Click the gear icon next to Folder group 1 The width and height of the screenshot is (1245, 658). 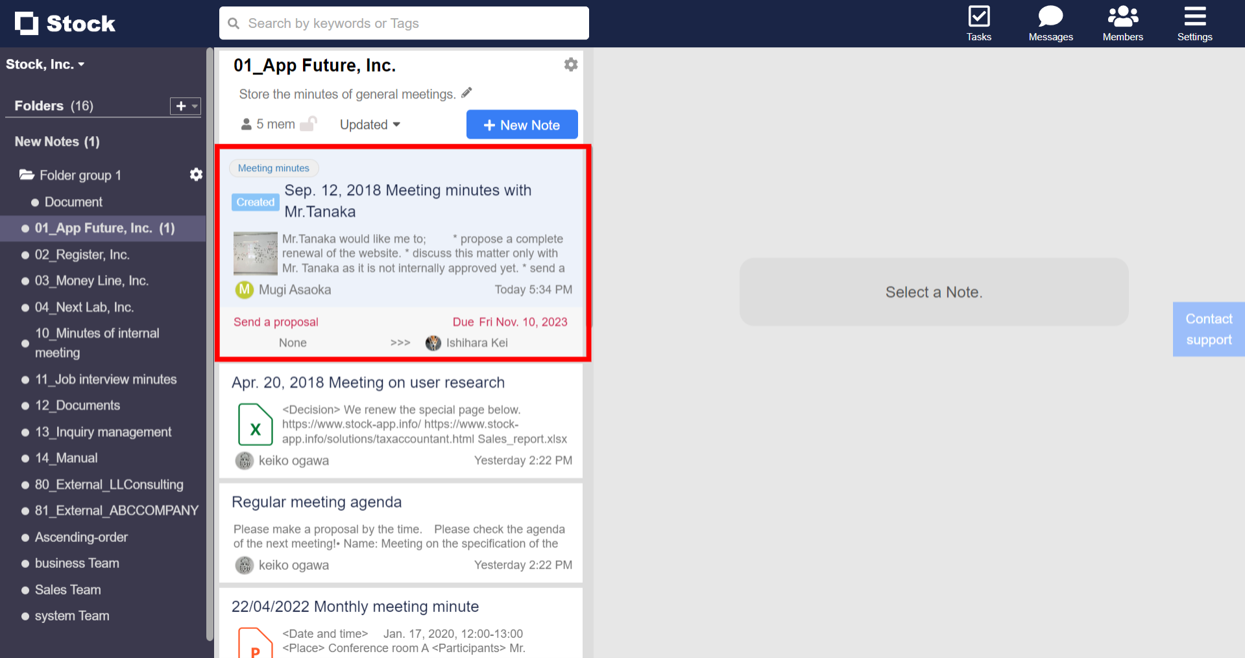[x=196, y=174]
